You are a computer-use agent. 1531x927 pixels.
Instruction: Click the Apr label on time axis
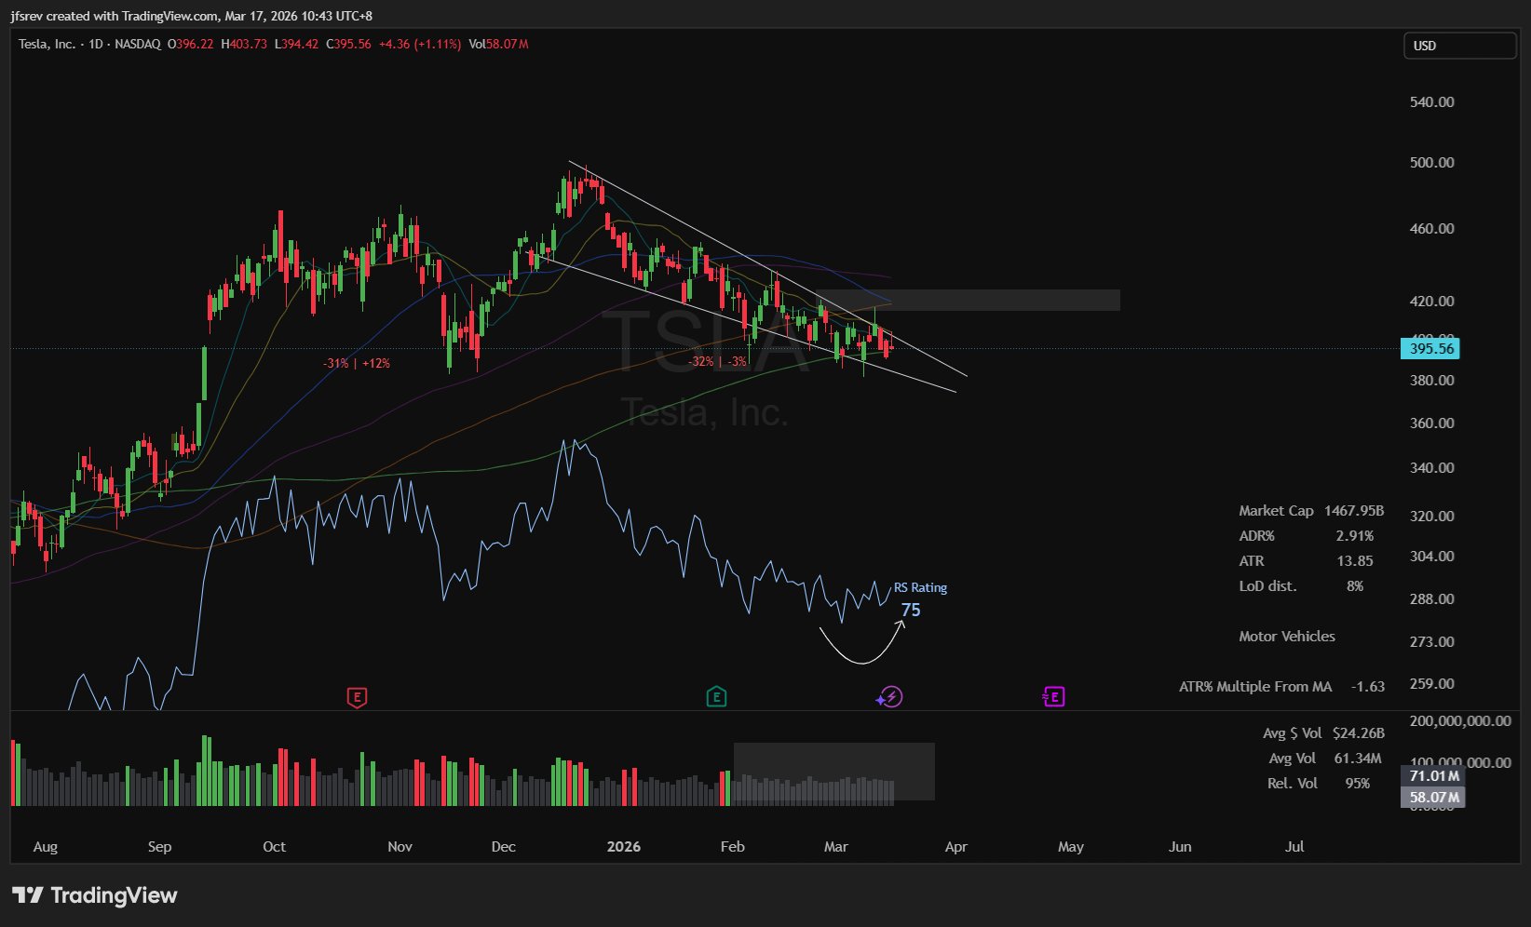tap(955, 846)
